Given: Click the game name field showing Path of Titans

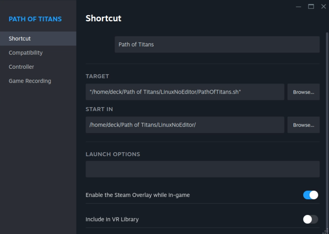Looking at the screenshot, I should (217, 44).
